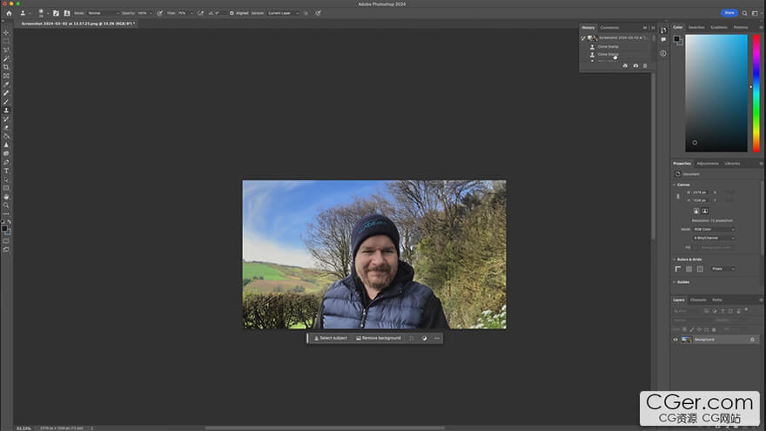Delete current state in History panel
Image resolution: width=766 pixels, height=431 pixels.
tap(645, 65)
